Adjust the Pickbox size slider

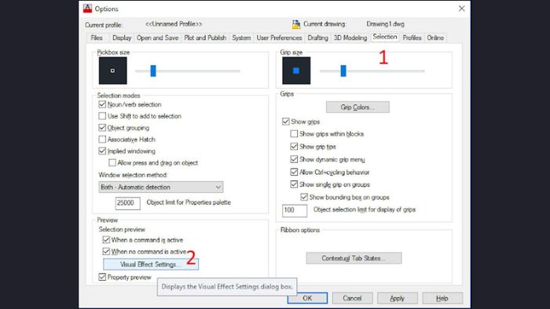153,71
